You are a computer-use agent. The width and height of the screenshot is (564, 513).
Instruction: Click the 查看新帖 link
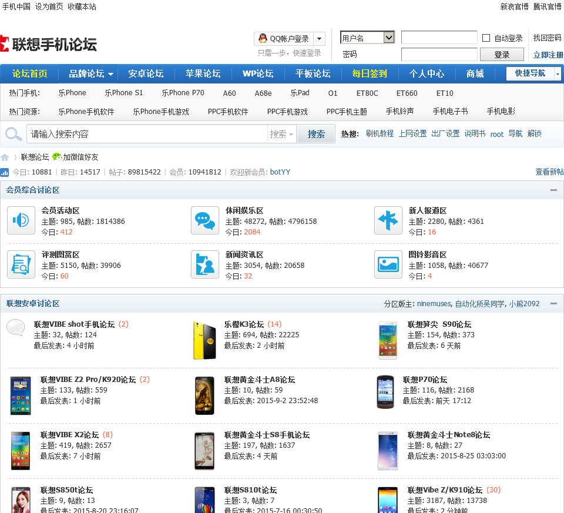tap(549, 172)
